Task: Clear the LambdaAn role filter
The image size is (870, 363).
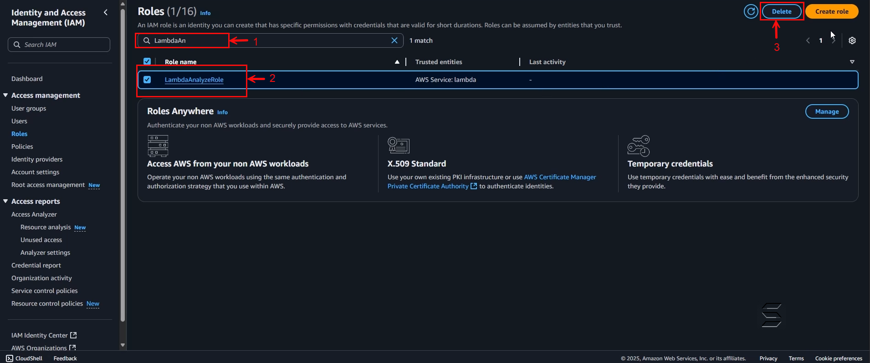Action: click(394, 40)
